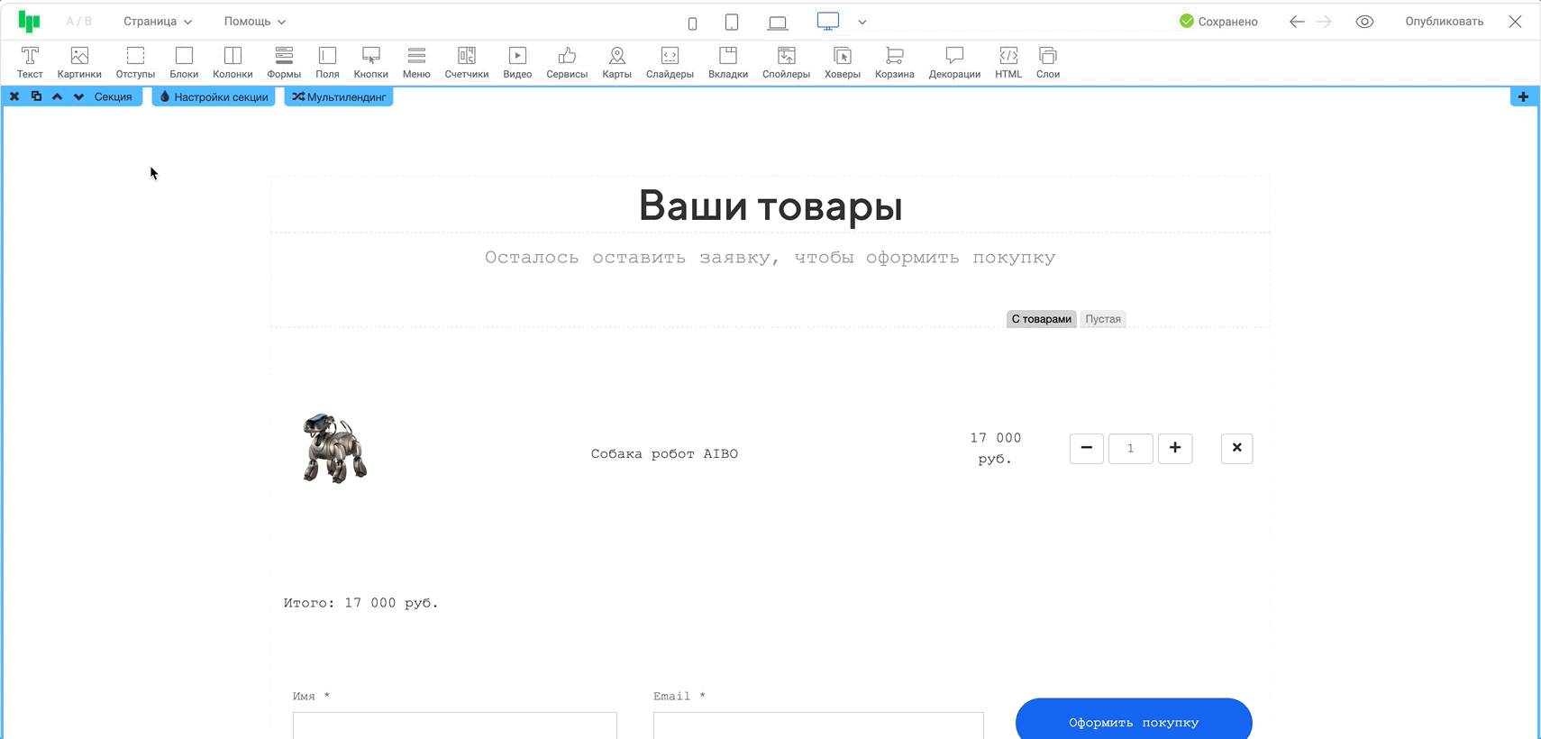Open the Картинки tool
The width and height of the screenshot is (1541, 739).
point(79,62)
